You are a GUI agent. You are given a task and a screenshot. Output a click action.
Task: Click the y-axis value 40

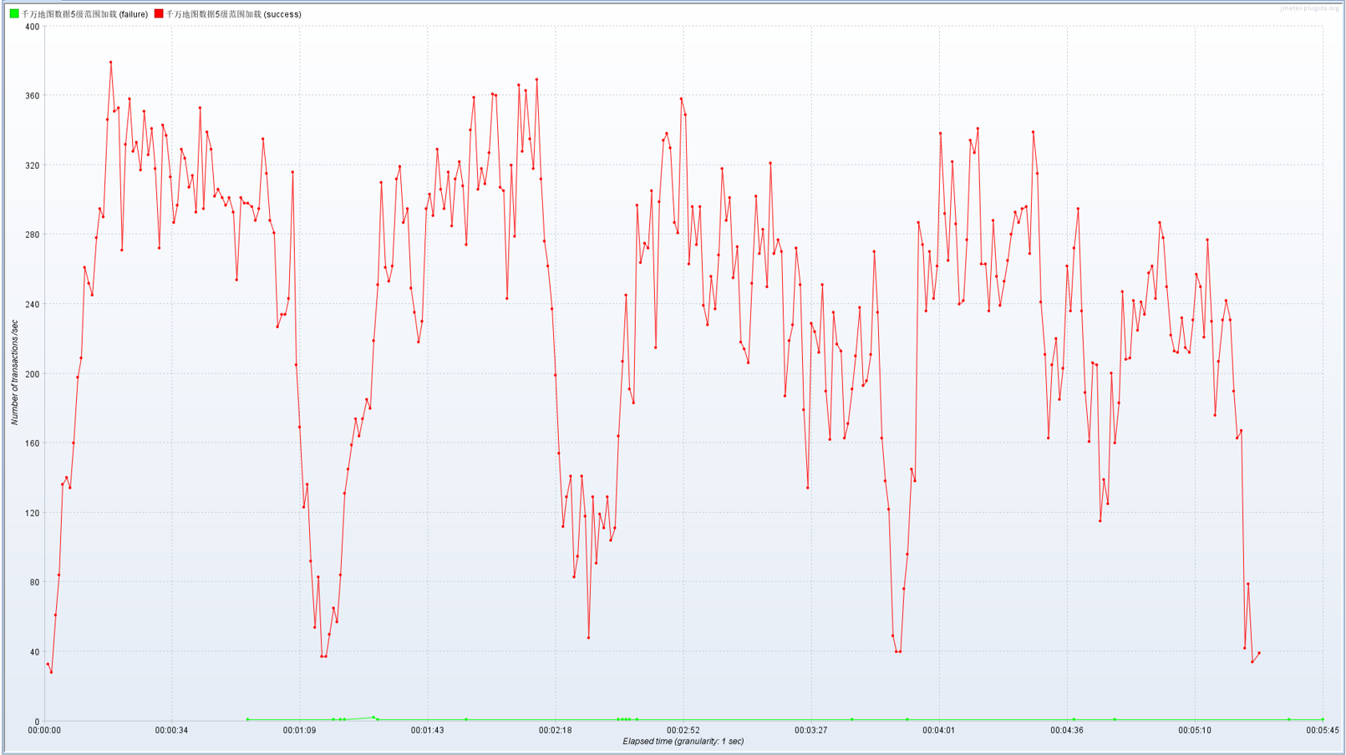pyautogui.click(x=35, y=652)
